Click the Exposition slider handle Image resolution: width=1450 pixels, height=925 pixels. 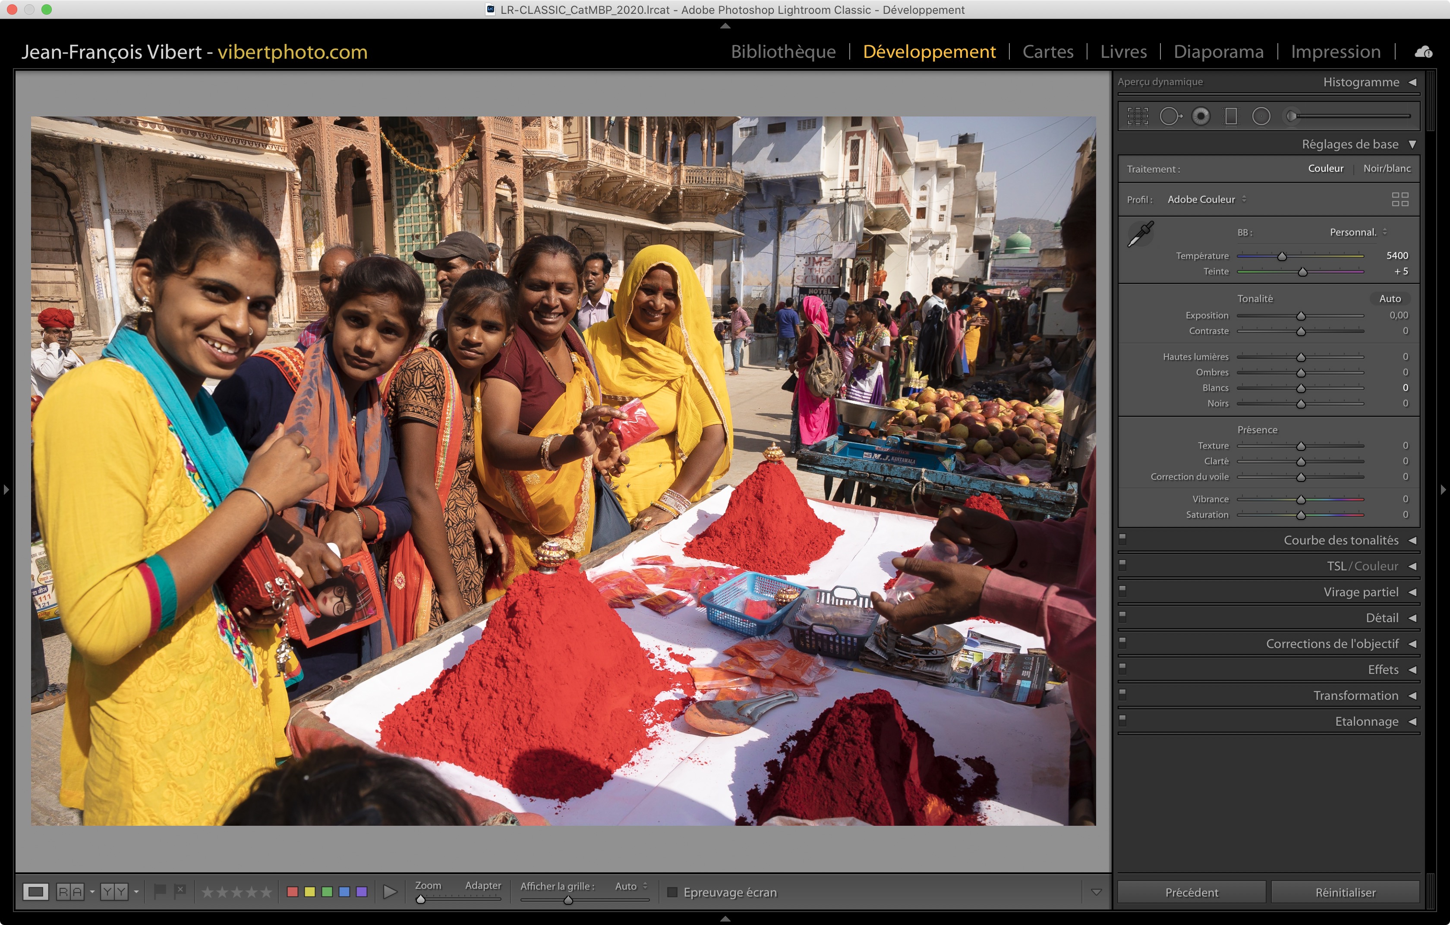pyautogui.click(x=1301, y=316)
